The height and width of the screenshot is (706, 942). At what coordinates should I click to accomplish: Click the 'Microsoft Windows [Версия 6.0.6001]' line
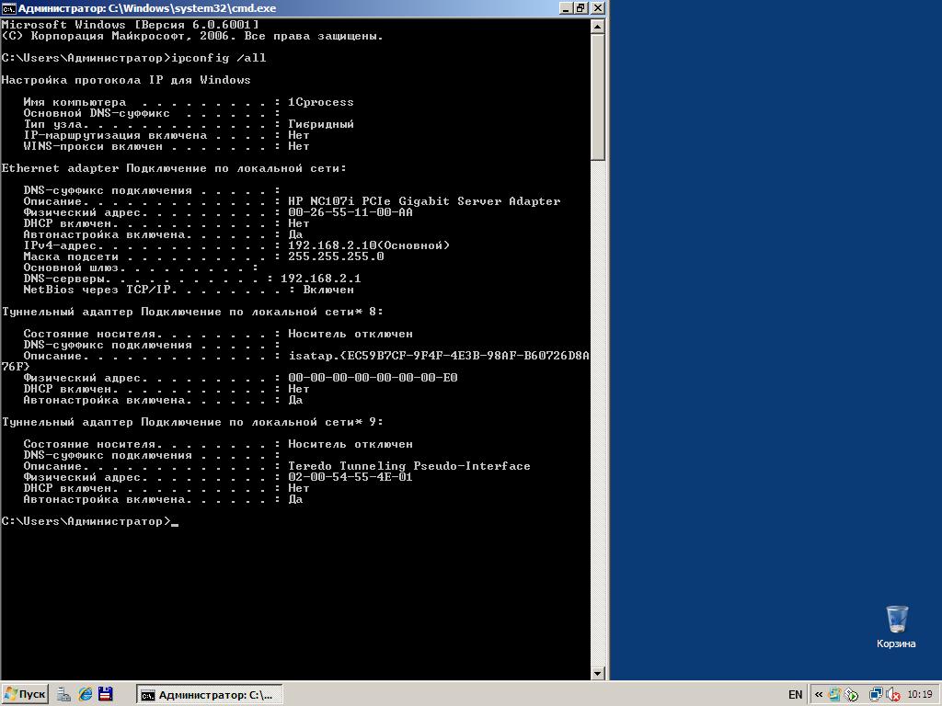[131, 25]
